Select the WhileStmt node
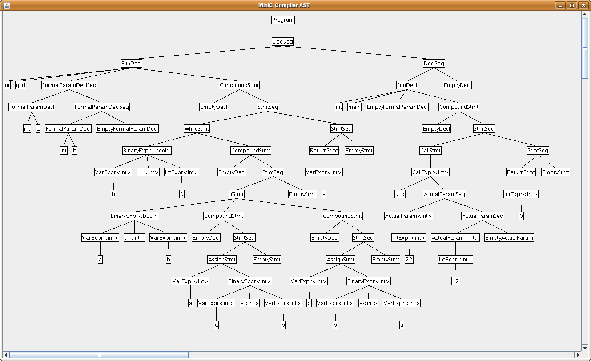The height and width of the screenshot is (361, 591). [197, 129]
